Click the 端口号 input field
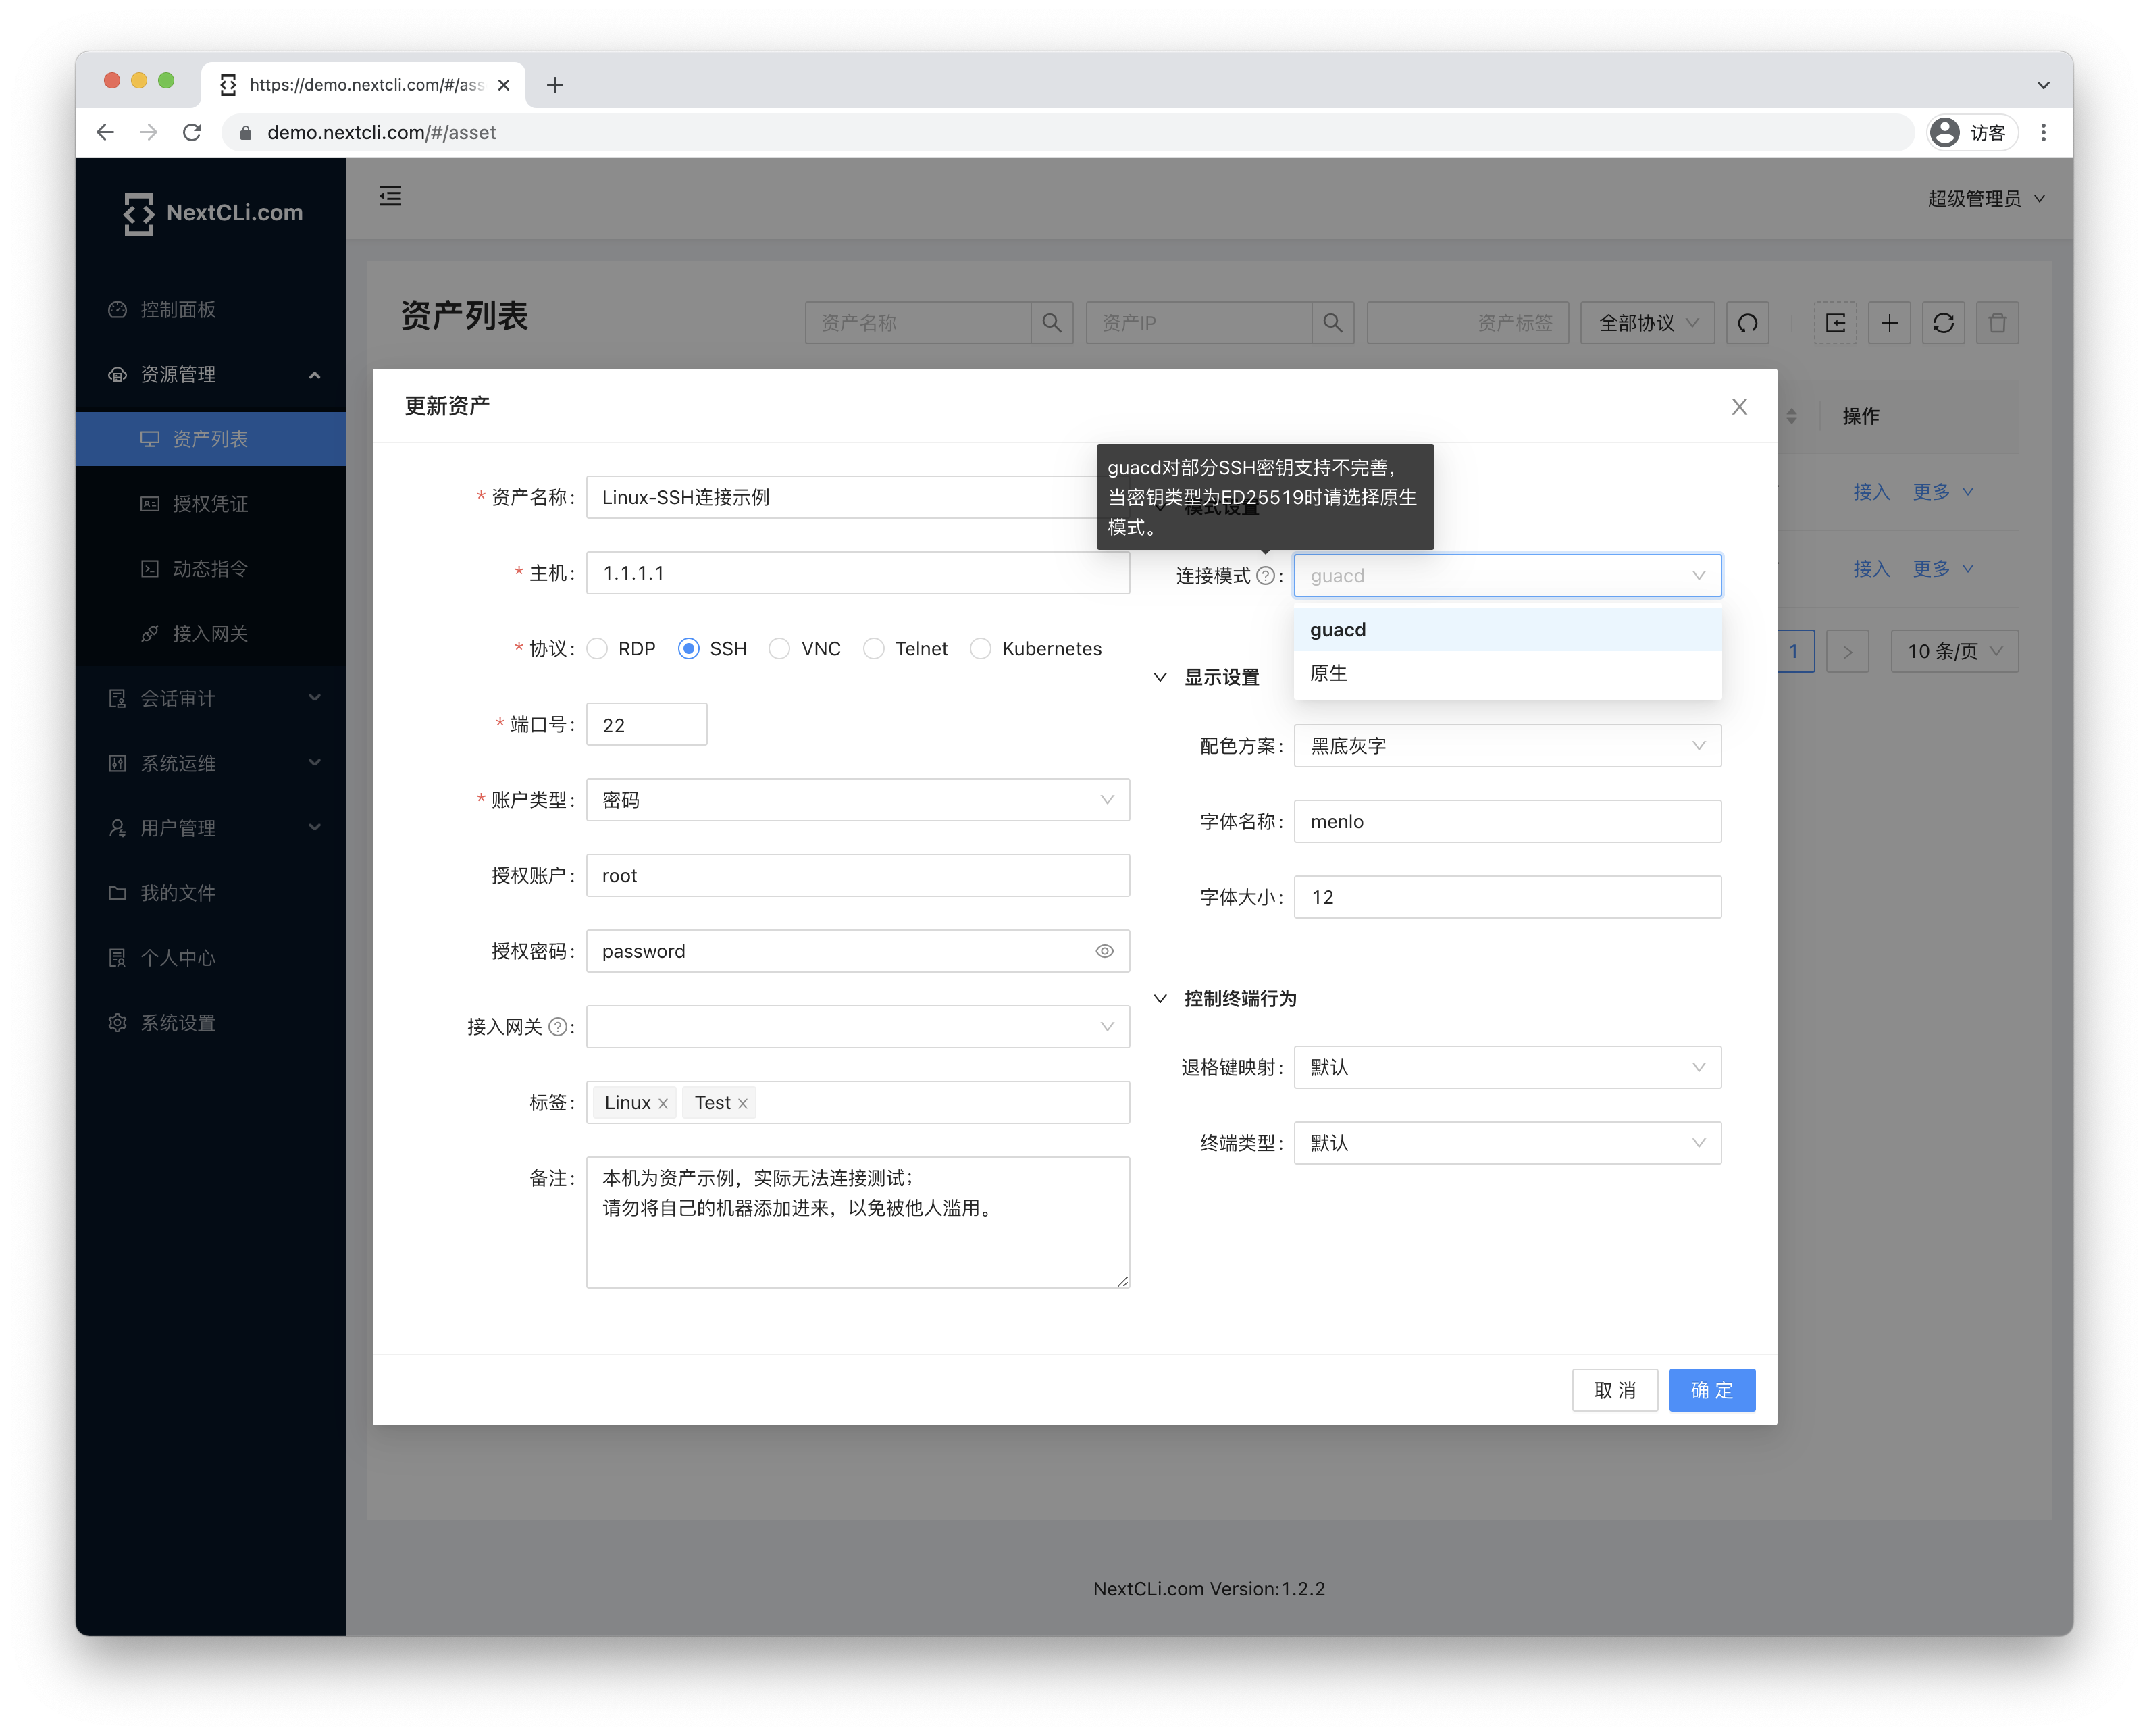Viewport: 2149px width, 1736px height. (647, 725)
